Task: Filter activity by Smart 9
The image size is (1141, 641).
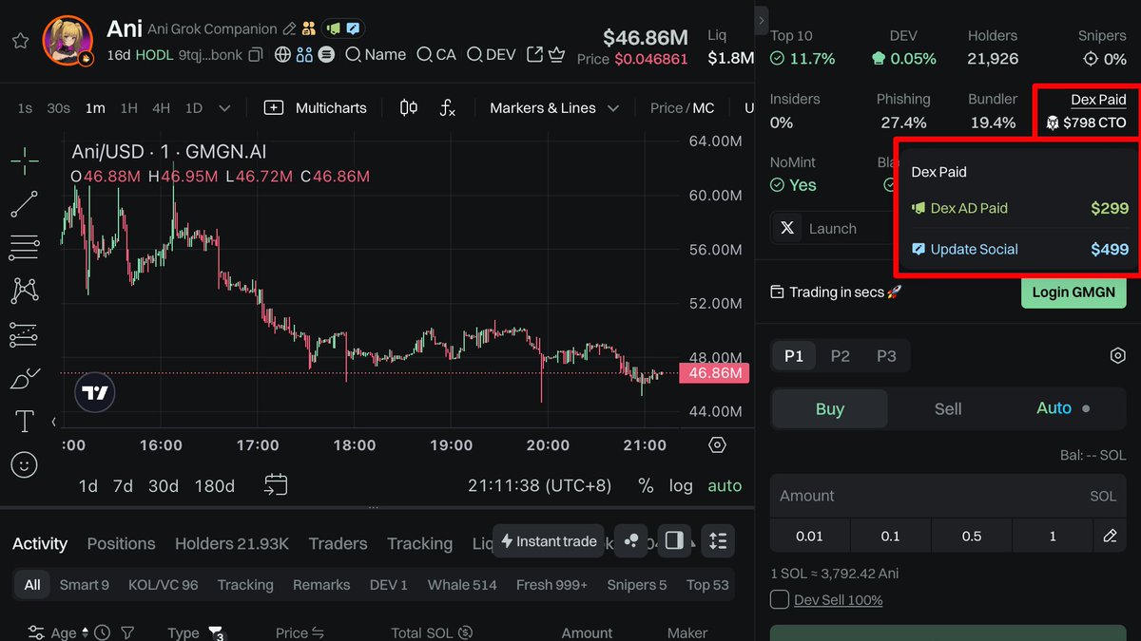Action: (x=84, y=585)
